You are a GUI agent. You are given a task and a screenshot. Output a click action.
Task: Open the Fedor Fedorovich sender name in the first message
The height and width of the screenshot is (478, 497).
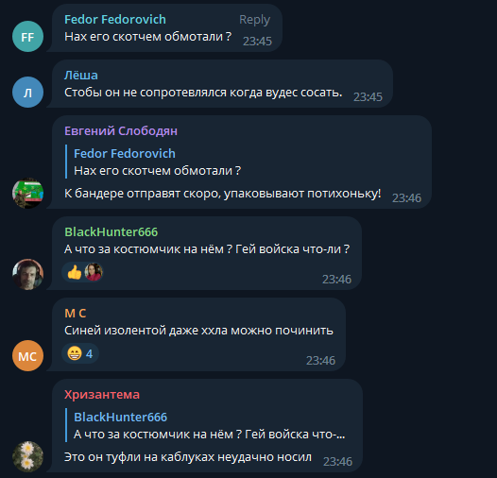tap(115, 19)
